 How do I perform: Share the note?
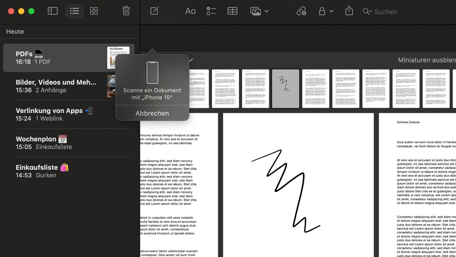tap(349, 11)
